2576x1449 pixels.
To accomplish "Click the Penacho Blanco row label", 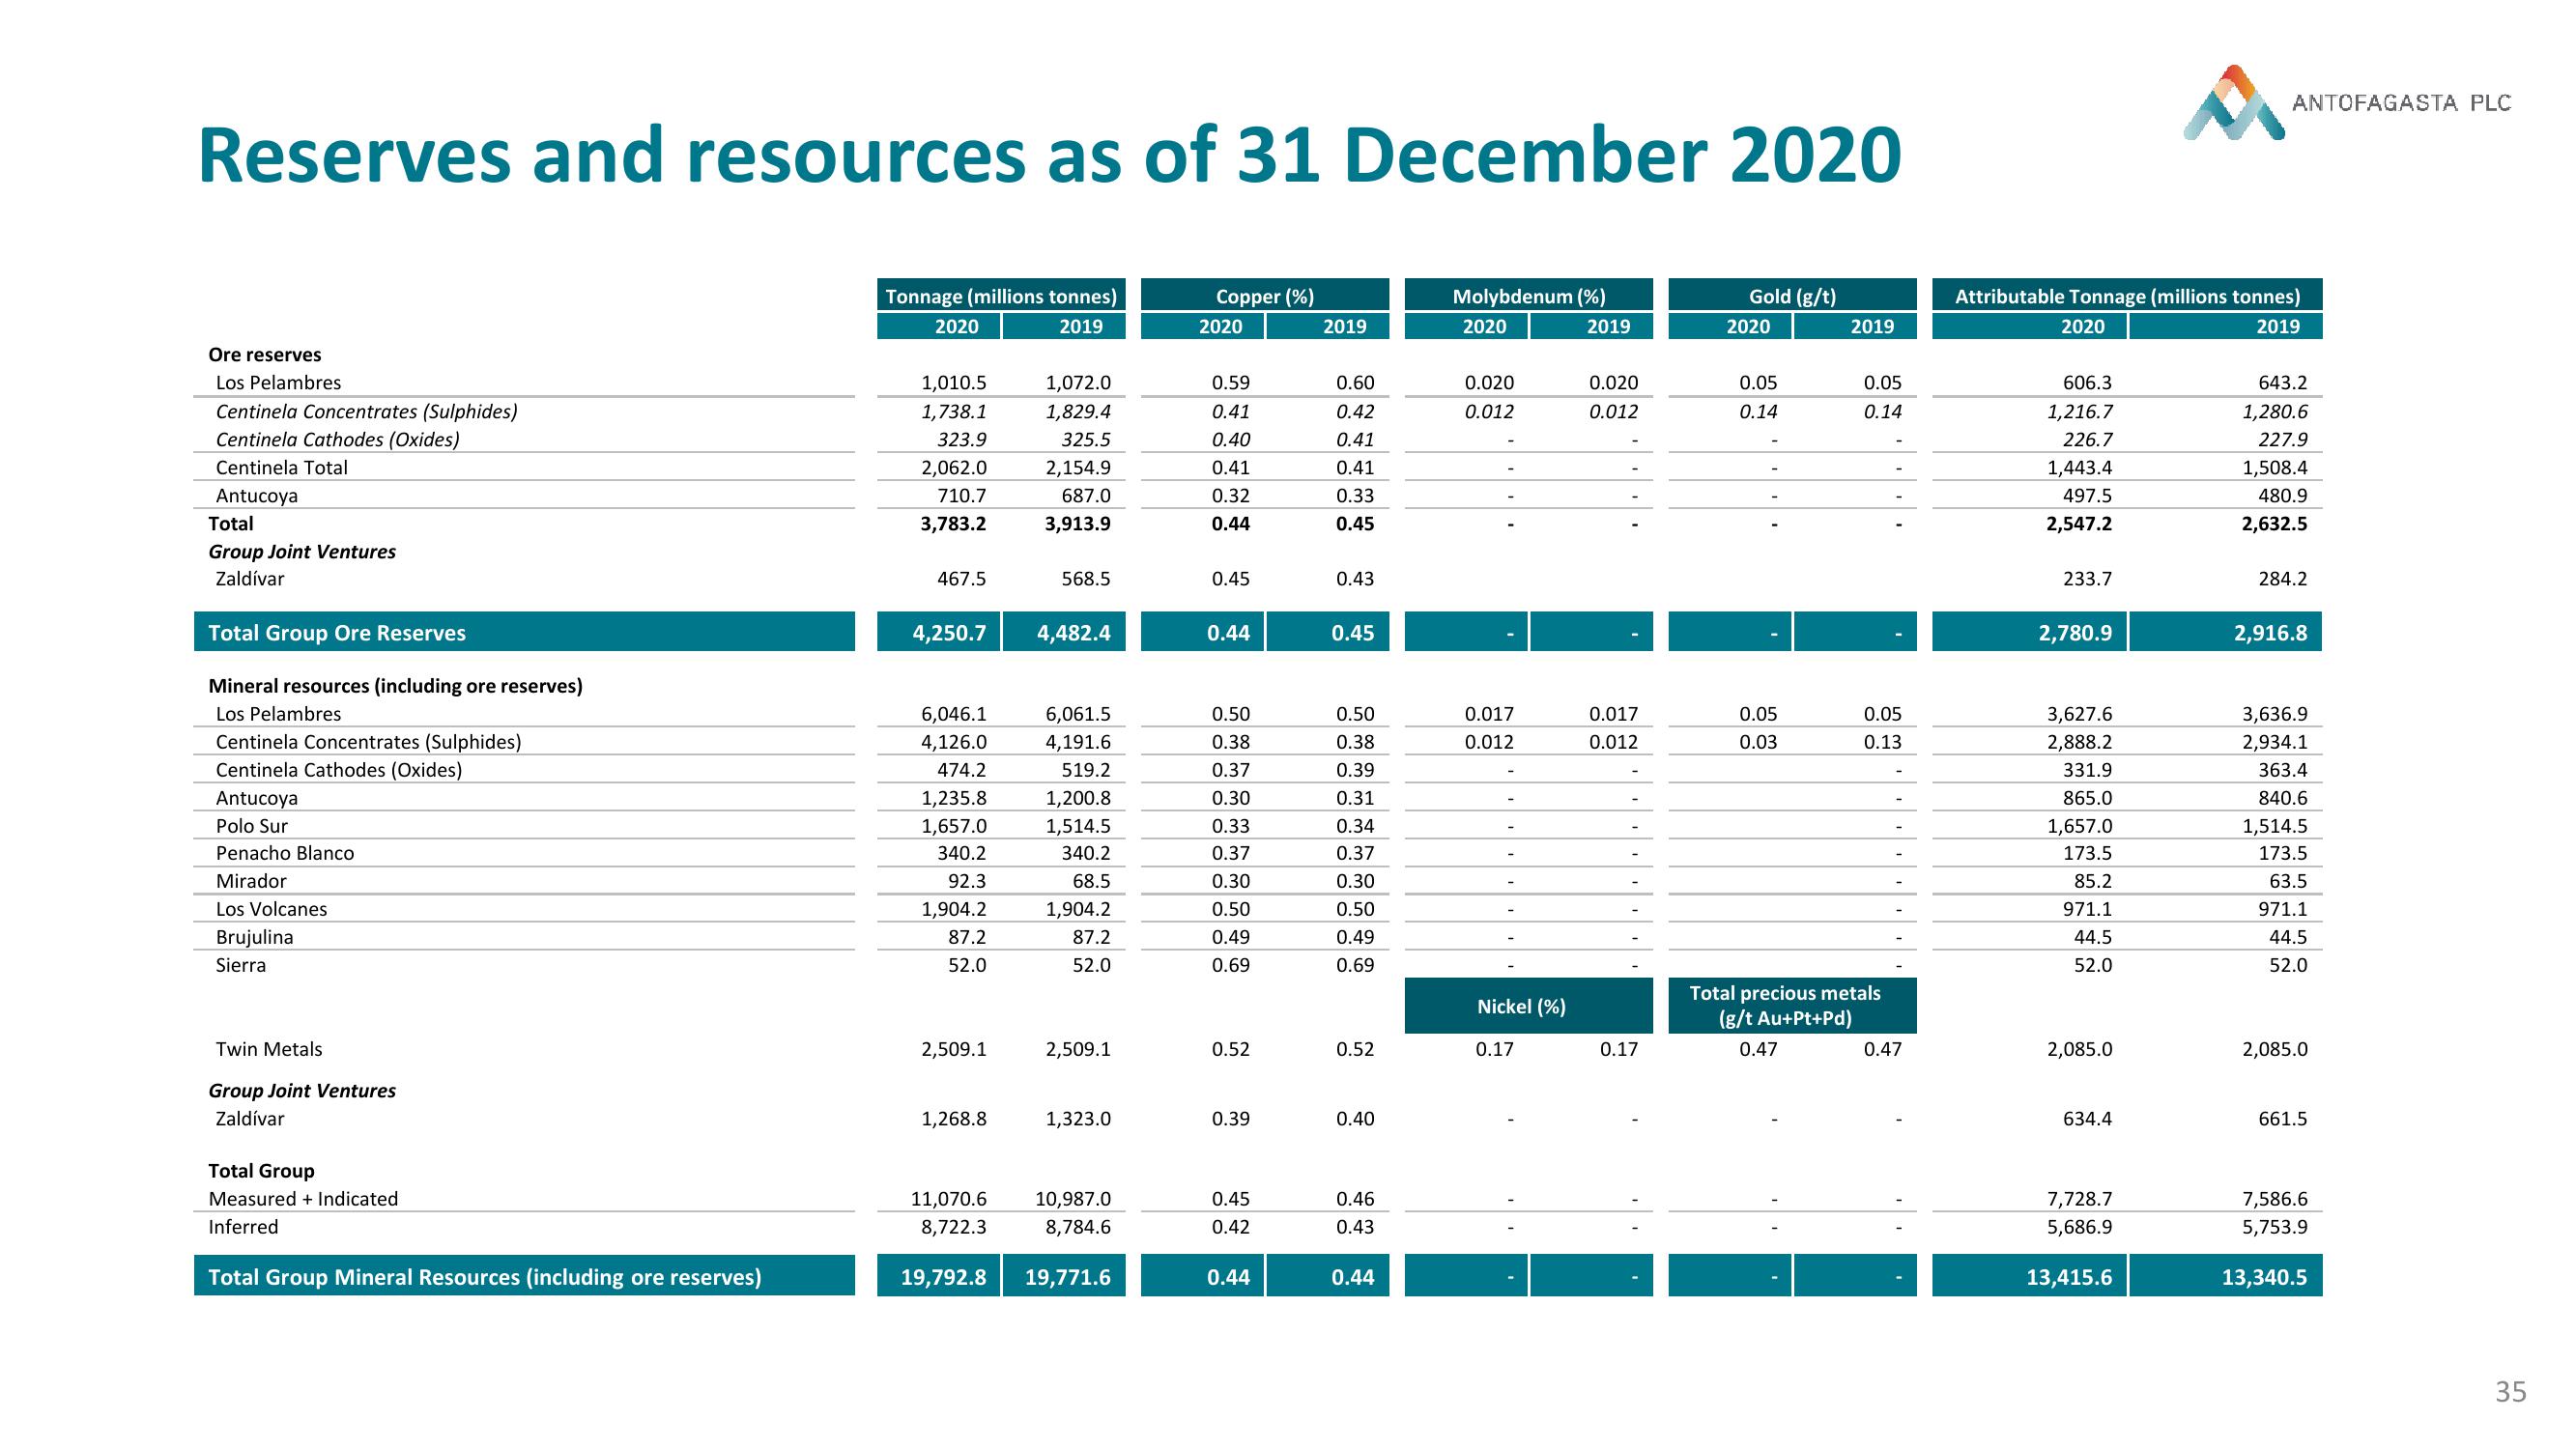I will [285, 853].
